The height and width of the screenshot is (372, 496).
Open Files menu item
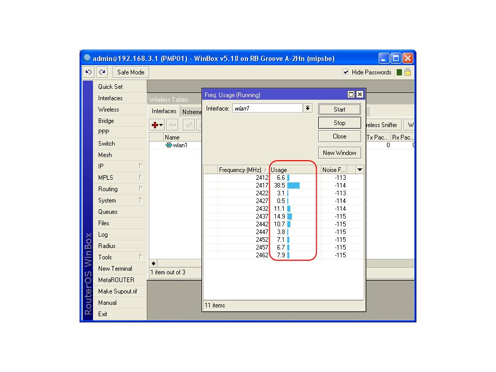coord(119,223)
